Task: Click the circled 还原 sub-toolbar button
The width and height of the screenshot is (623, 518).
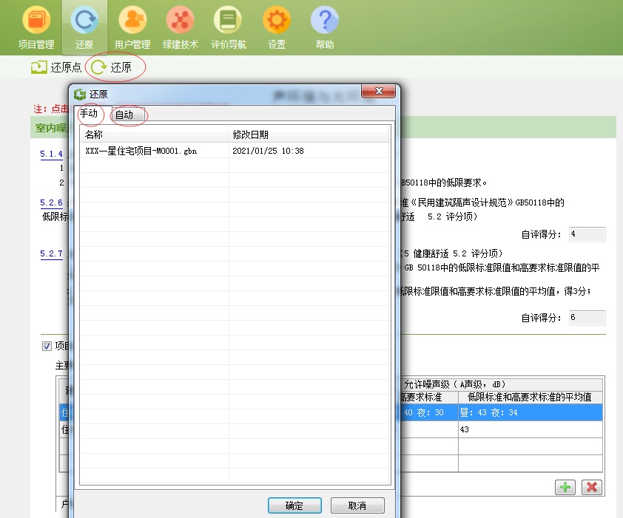Action: pyautogui.click(x=112, y=67)
